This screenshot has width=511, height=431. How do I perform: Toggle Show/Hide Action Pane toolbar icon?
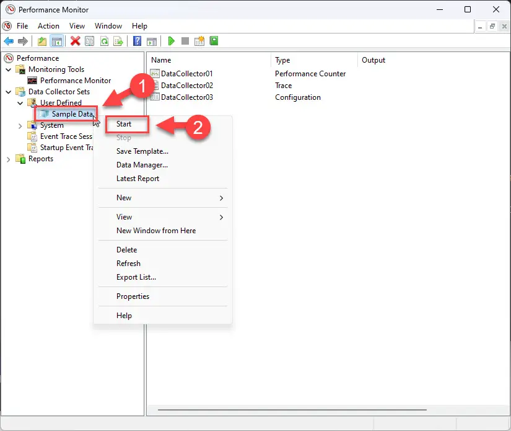[x=152, y=41]
